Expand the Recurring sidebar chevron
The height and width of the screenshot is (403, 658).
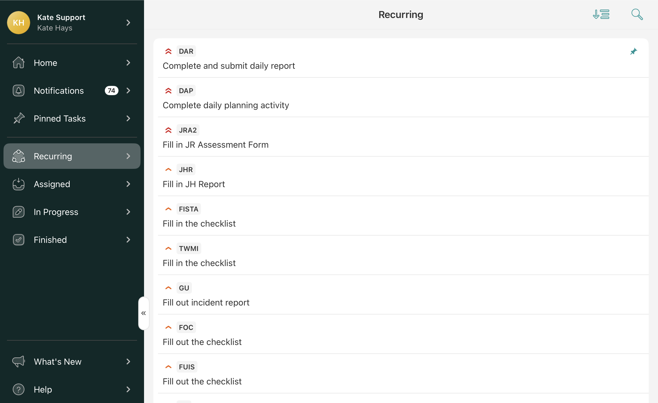click(128, 156)
